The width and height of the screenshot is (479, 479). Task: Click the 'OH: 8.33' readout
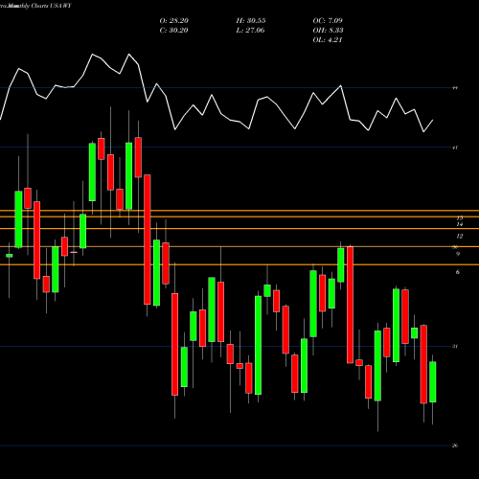[x=328, y=31]
